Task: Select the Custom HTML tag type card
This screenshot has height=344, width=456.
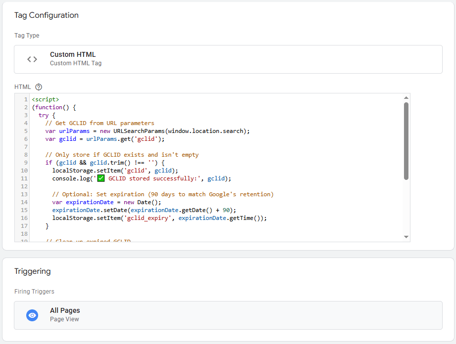Action: [x=228, y=59]
